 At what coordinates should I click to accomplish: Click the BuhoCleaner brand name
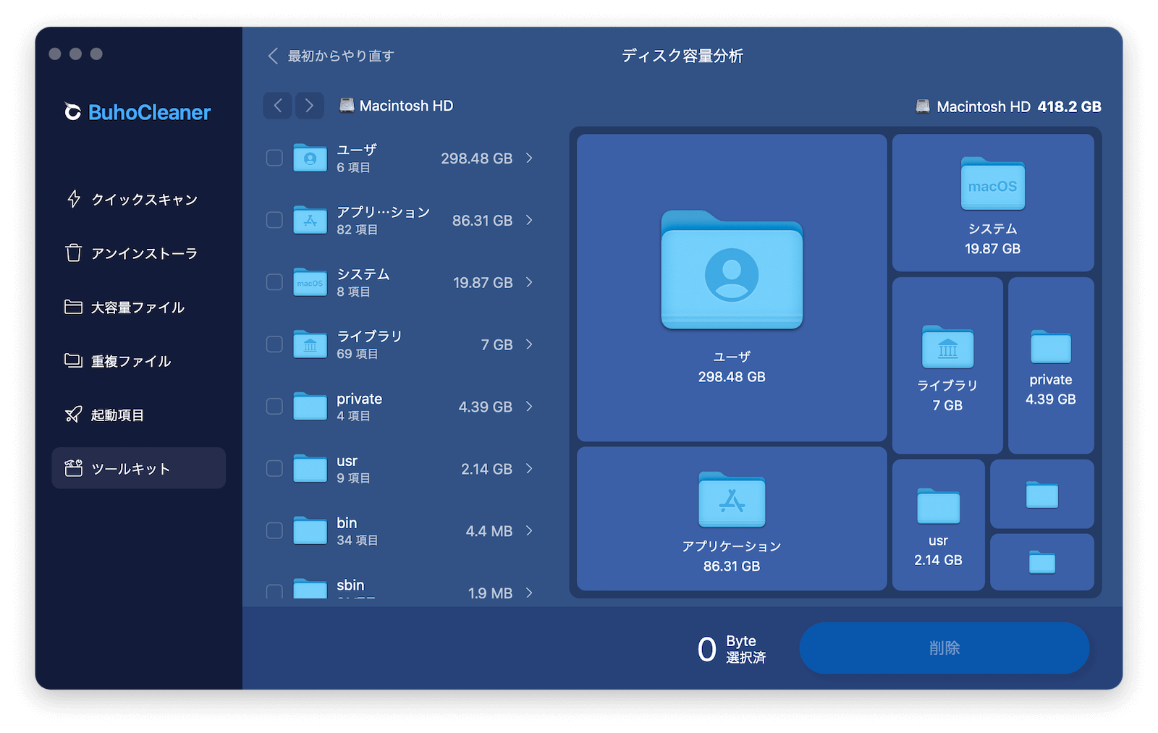(x=150, y=112)
